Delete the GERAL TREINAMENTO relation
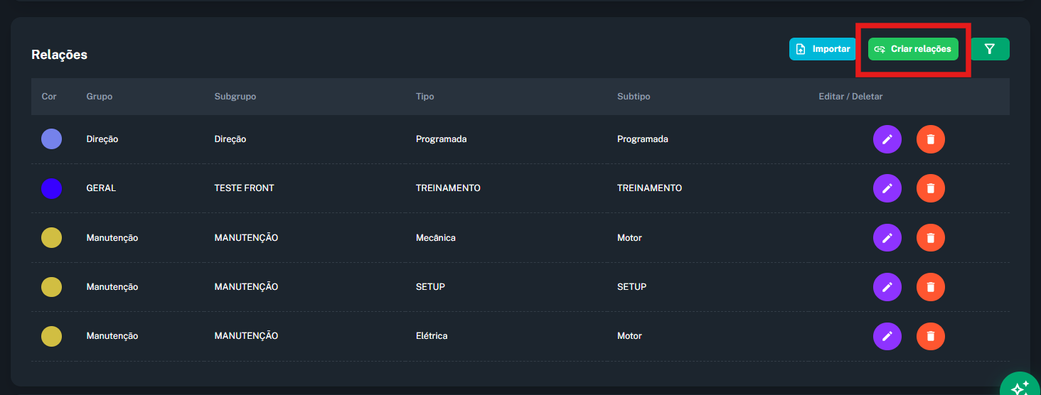The width and height of the screenshot is (1041, 395). point(931,188)
